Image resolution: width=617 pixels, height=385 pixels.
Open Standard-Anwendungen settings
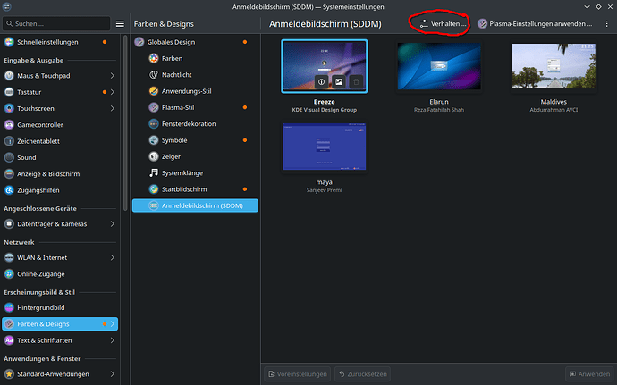[x=60, y=374]
